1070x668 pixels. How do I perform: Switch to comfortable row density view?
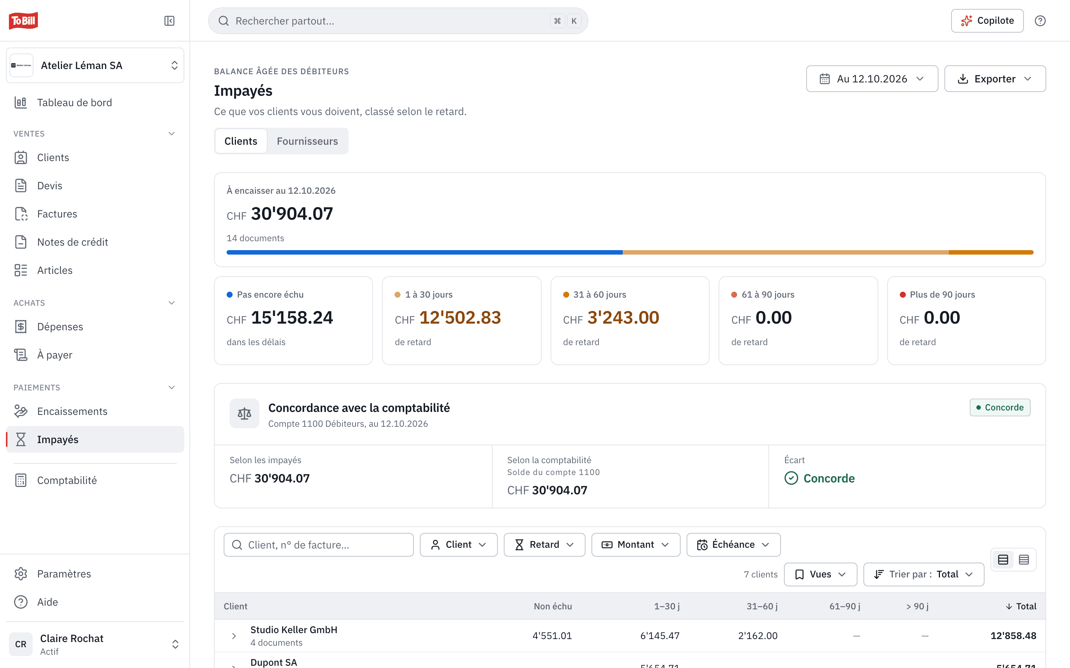[1003, 560]
